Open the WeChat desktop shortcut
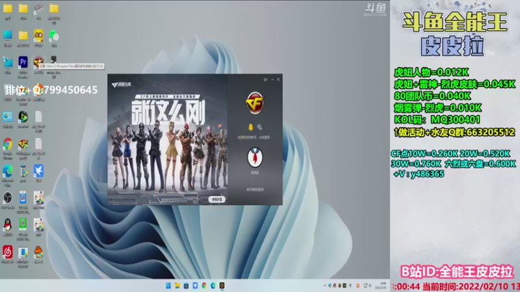This screenshot has height=292, width=520. [x=54, y=38]
